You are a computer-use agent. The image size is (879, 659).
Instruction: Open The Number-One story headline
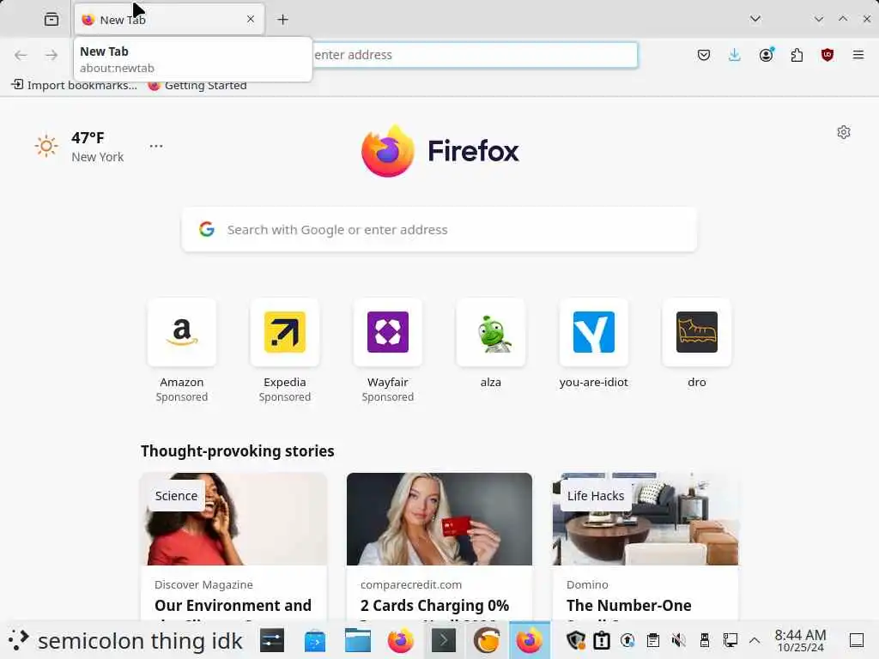tap(629, 606)
